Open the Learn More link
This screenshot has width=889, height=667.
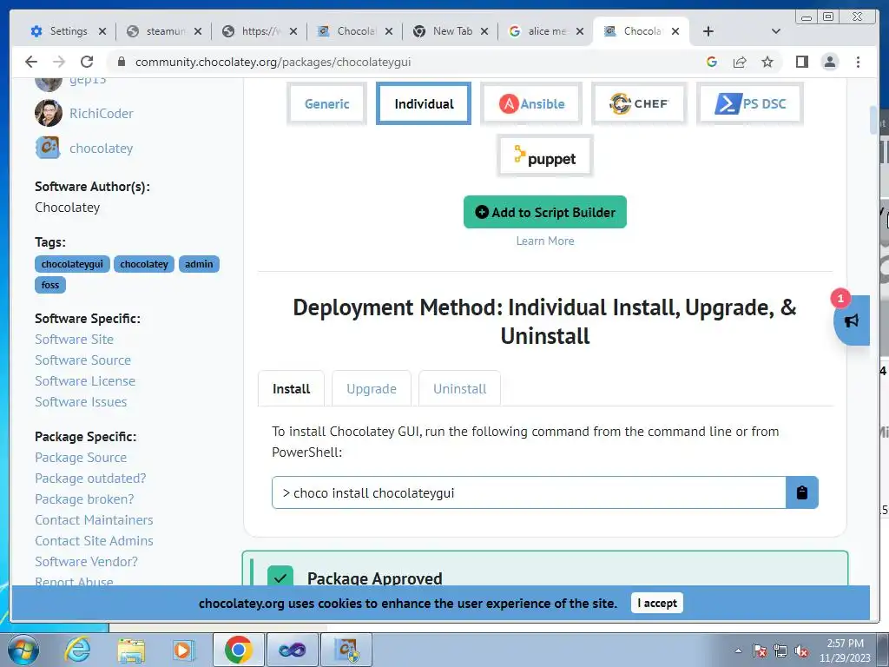pos(545,241)
